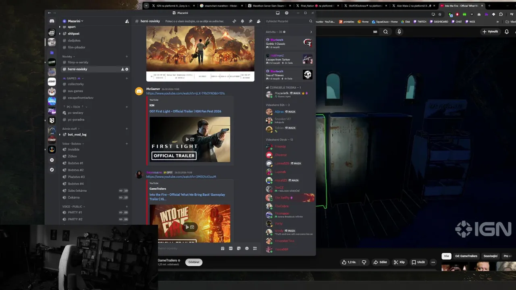516x290 pixels.
Task: Open GIF picker in message bar
Action: 231,249
